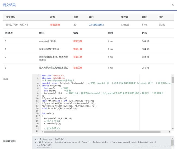Click the red 答案正确 status in submission row
The width and height of the screenshot is (177, 149).
(55, 25)
